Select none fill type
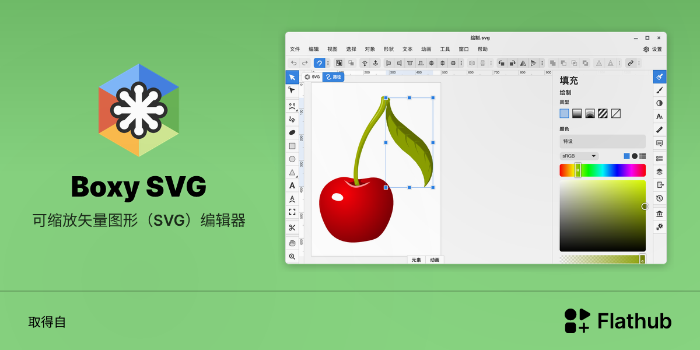 pos(615,114)
